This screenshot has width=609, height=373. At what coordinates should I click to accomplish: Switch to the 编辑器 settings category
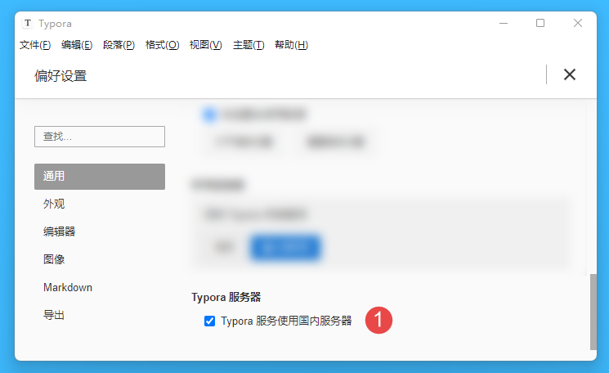59,231
